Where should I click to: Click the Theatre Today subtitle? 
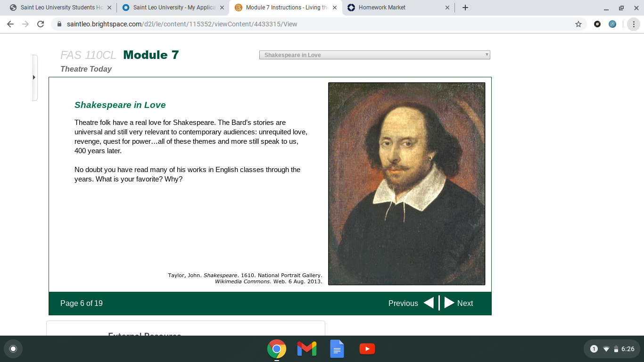[86, 69]
